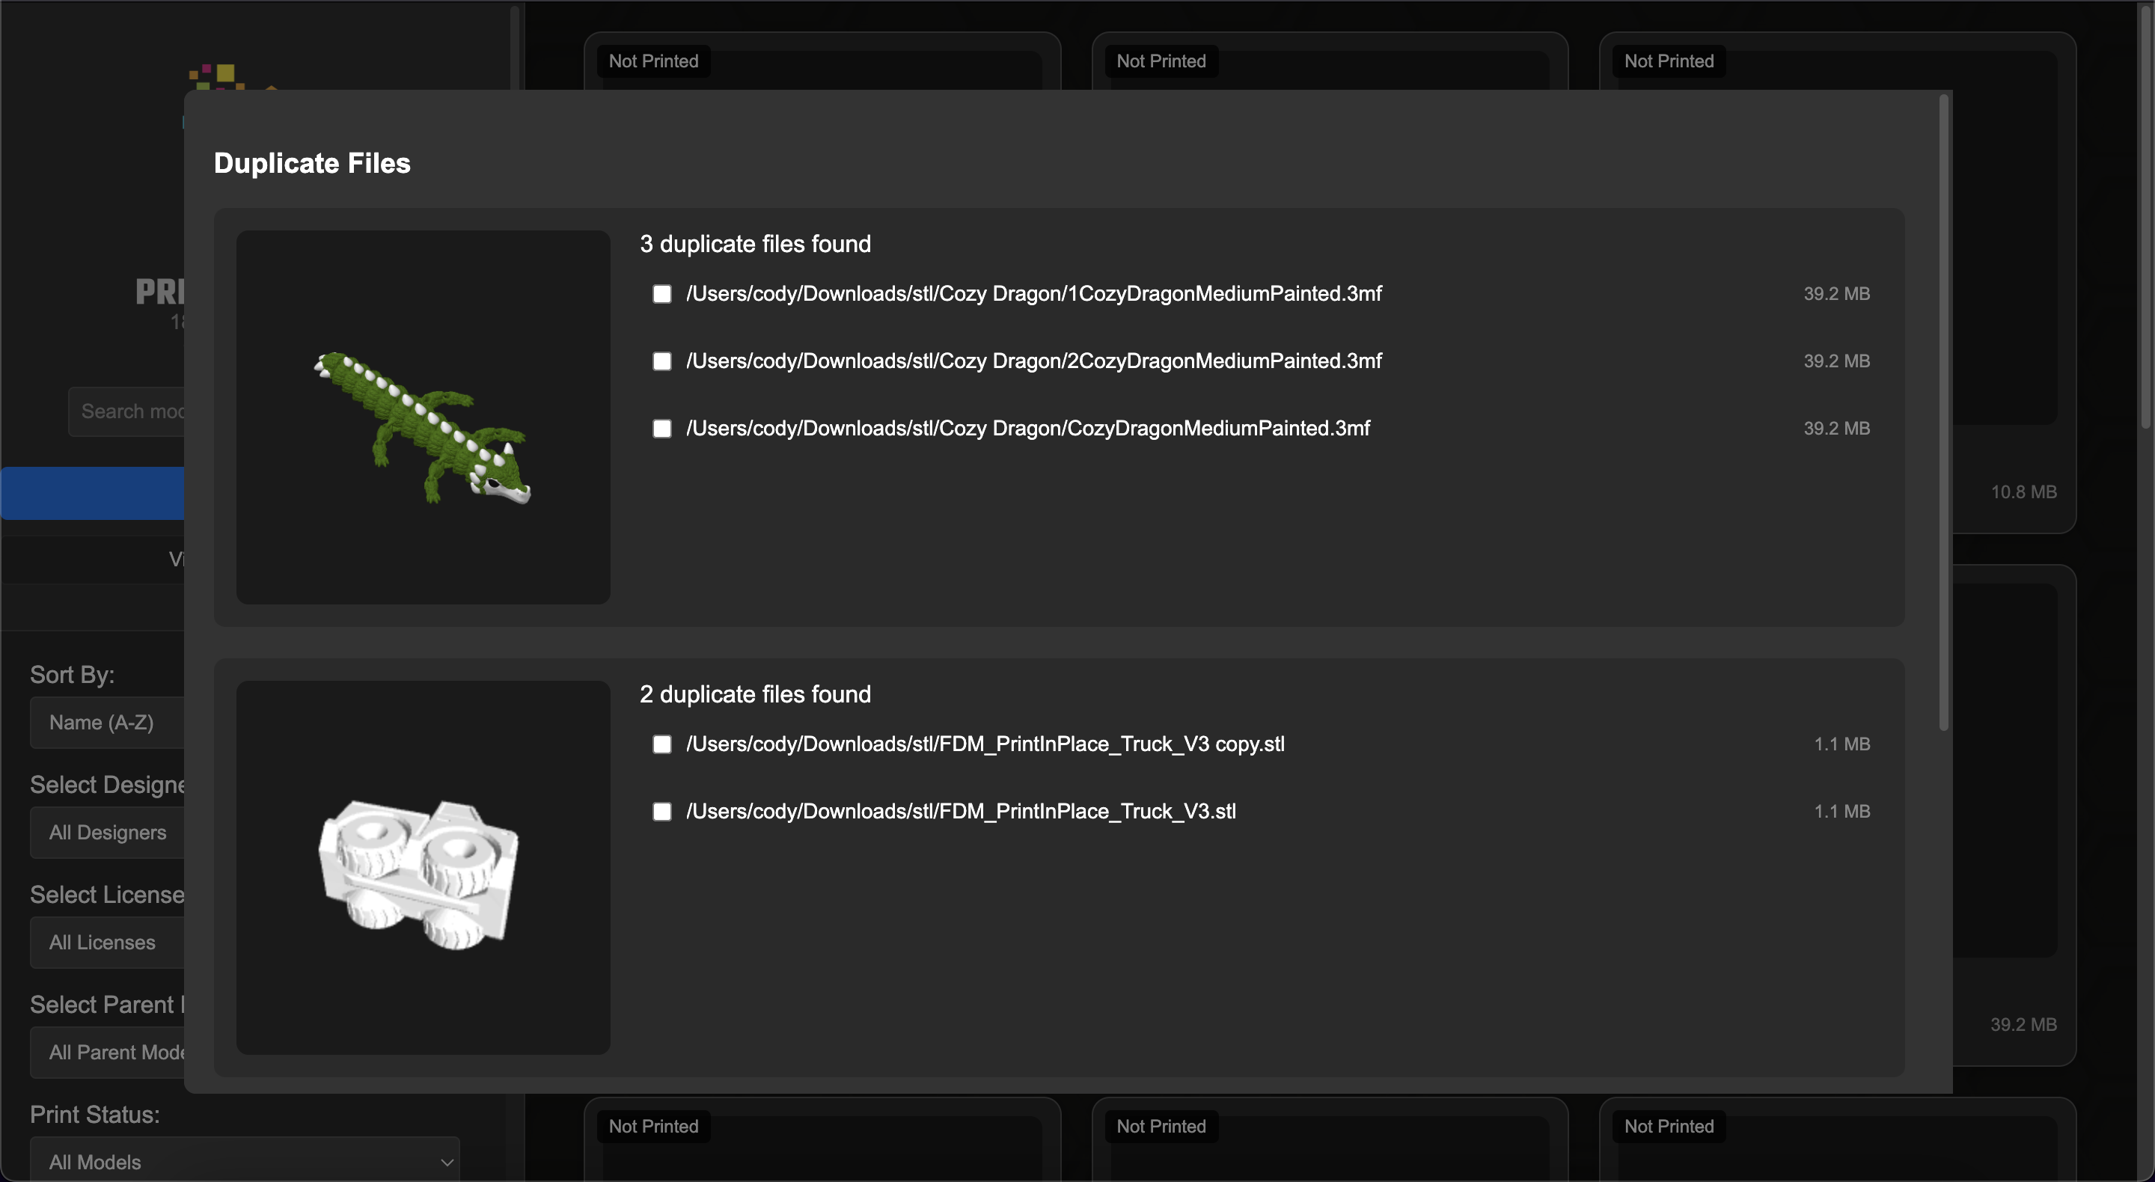This screenshot has width=2155, height=1182.
Task: Click the Duplicate Files dialog scrollbar
Action: (x=1943, y=412)
